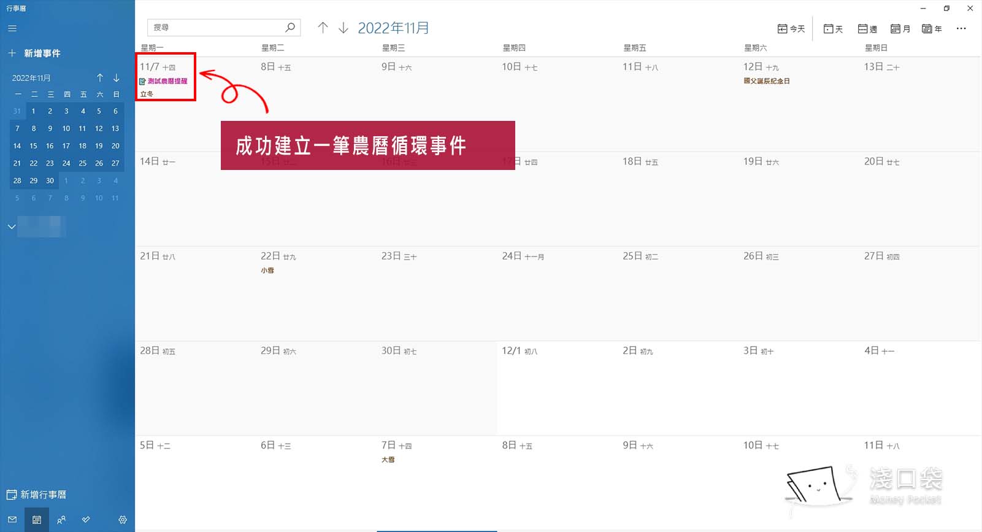Switch to Year view
982x532 pixels.
coord(932,29)
